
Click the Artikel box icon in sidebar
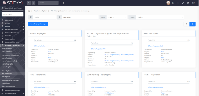click(x=2, y=23)
